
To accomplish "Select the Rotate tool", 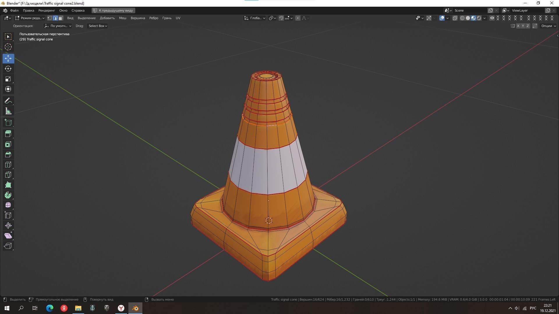I will (8, 69).
